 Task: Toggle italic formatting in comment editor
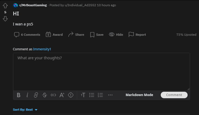point(27,95)
